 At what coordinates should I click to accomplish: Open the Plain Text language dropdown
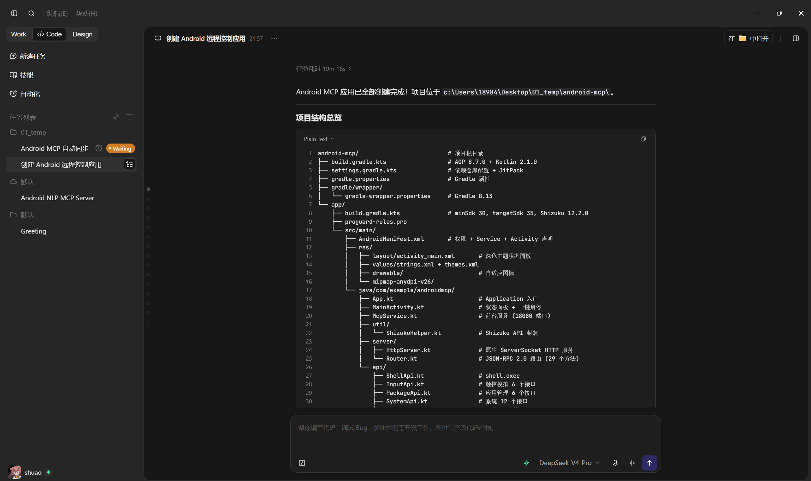point(319,139)
